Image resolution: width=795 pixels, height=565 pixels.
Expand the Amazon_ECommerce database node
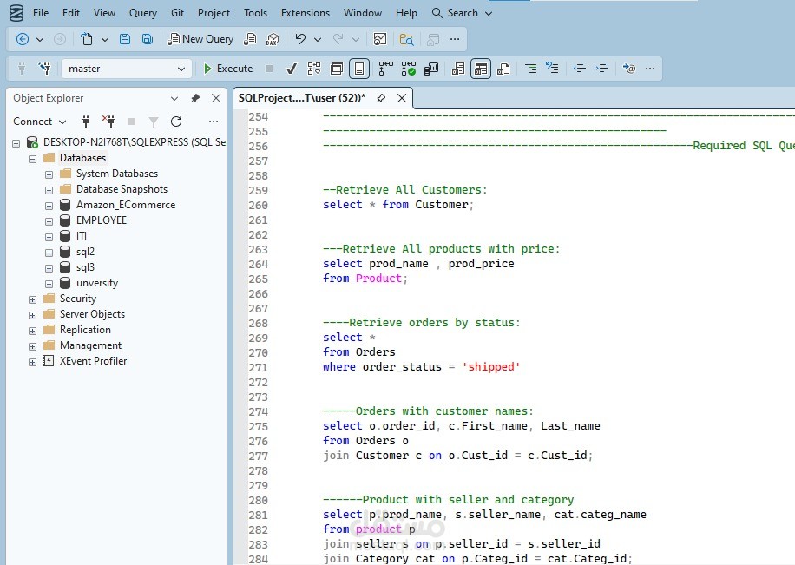49,205
